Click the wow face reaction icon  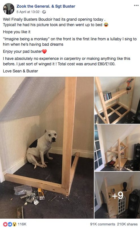coord(14,224)
